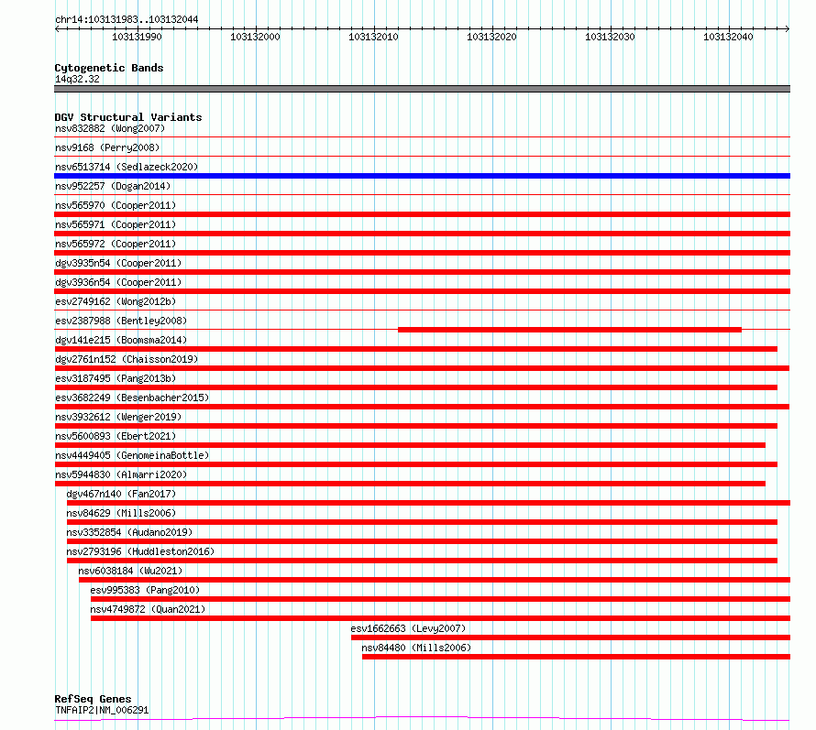Select dgv3936n54 (Cooper2011) label

tap(118, 282)
